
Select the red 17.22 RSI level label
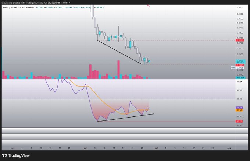(239, 121)
